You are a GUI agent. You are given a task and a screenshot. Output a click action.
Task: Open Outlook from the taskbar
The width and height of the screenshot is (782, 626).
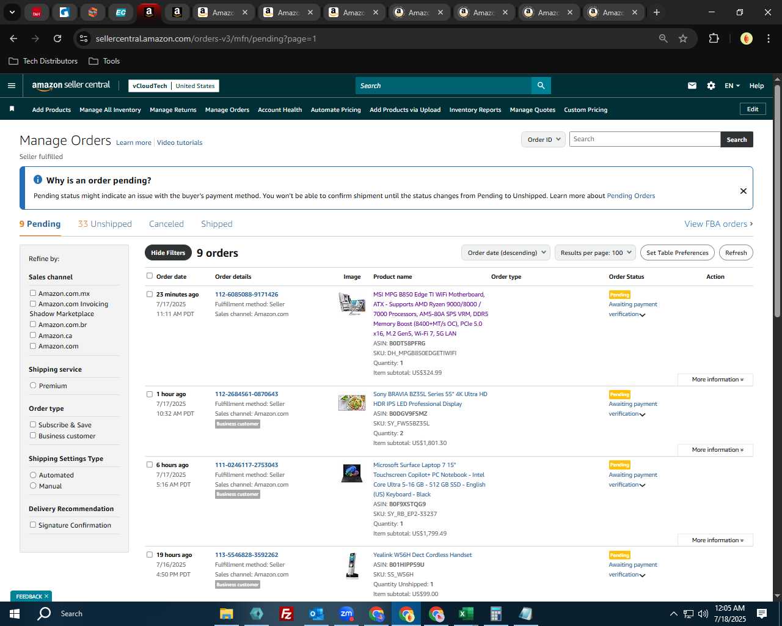(316, 614)
